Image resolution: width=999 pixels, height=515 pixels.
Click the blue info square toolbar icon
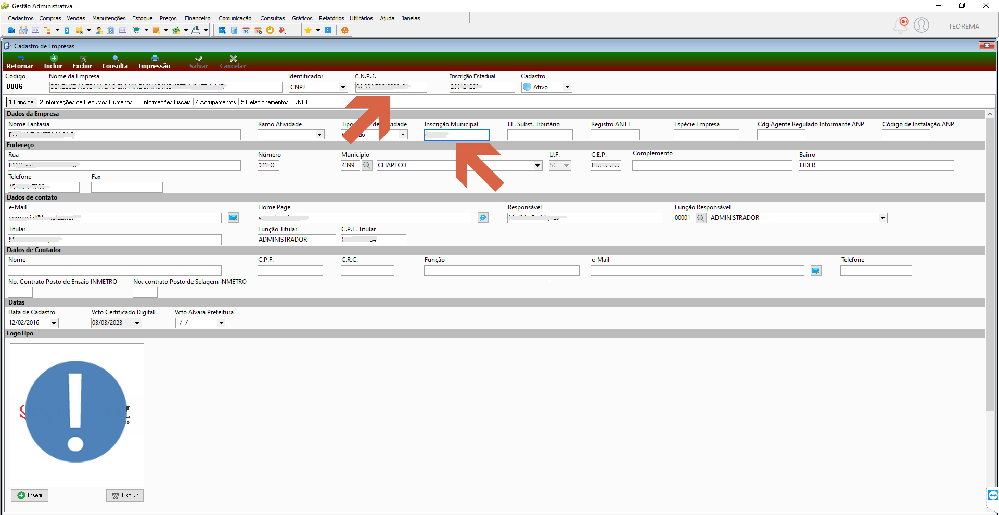click(328, 30)
